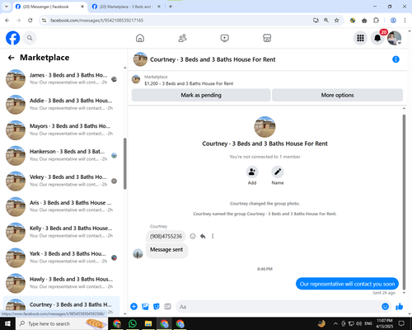
Task: Open the account profile picture menu
Action: coord(395,38)
